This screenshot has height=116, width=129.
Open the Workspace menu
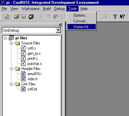(31, 9)
